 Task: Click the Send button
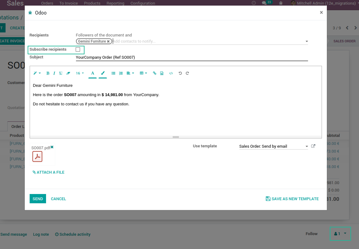tap(38, 199)
